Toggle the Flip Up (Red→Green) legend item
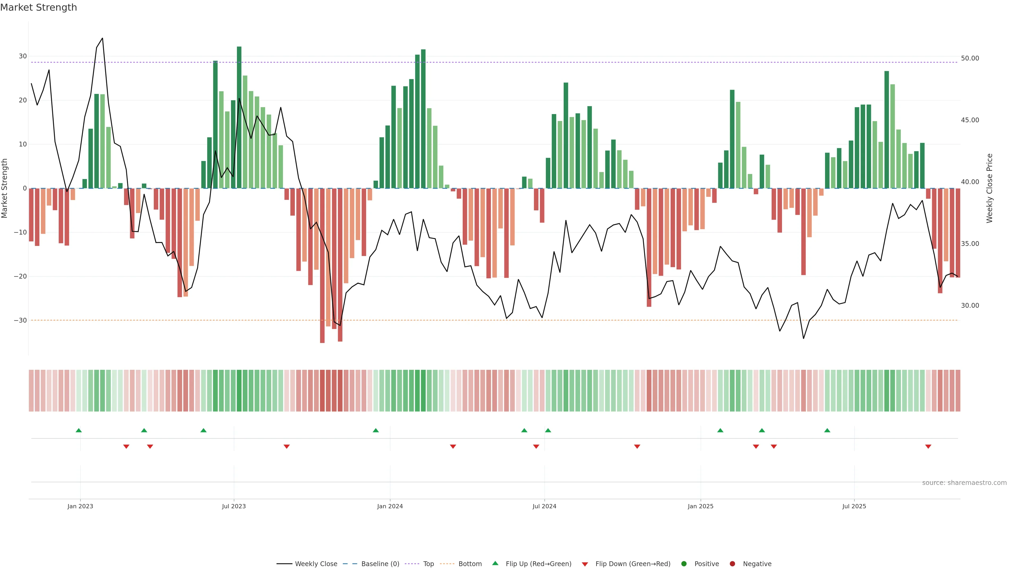Image resolution: width=1020 pixels, height=573 pixels. pyautogui.click(x=538, y=564)
